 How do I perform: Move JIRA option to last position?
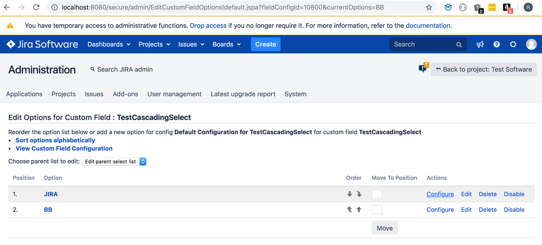359,194
